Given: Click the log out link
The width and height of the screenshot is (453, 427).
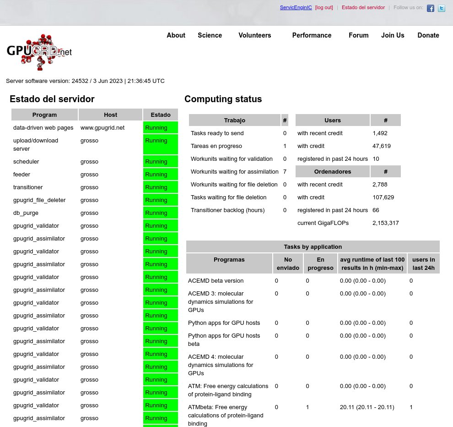Looking at the screenshot, I should point(324,8).
